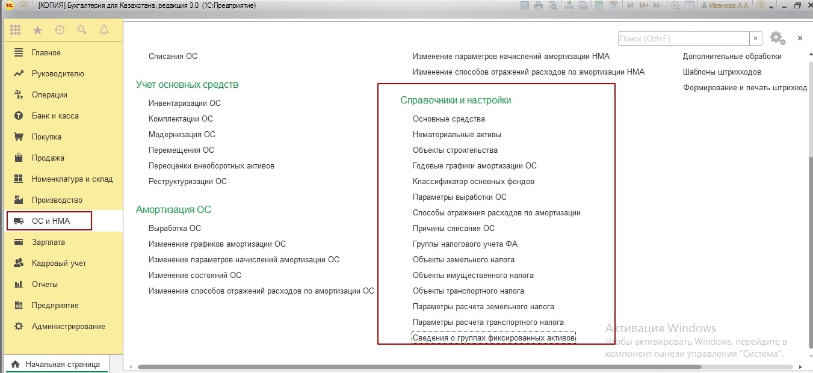Click the print icon in title bar

pos(538,5)
